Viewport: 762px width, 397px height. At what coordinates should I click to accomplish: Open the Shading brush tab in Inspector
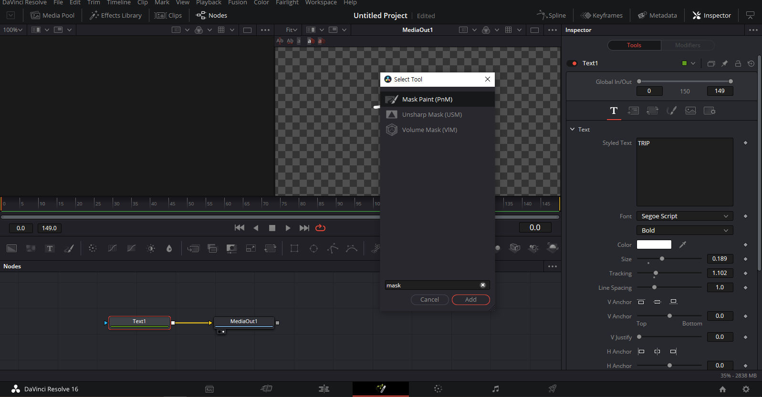(x=671, y=111)
